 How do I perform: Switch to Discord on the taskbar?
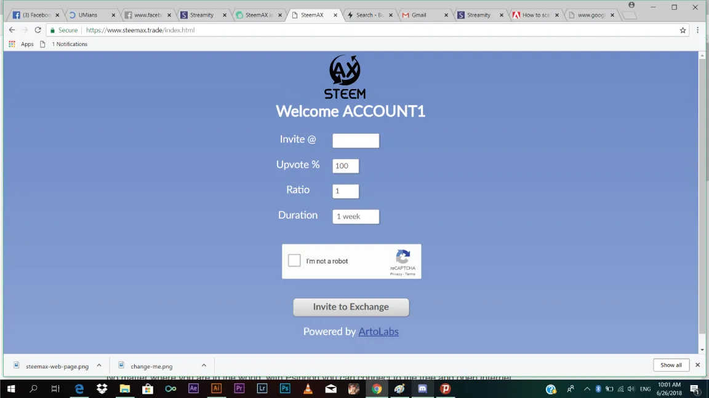pos(422,389)
